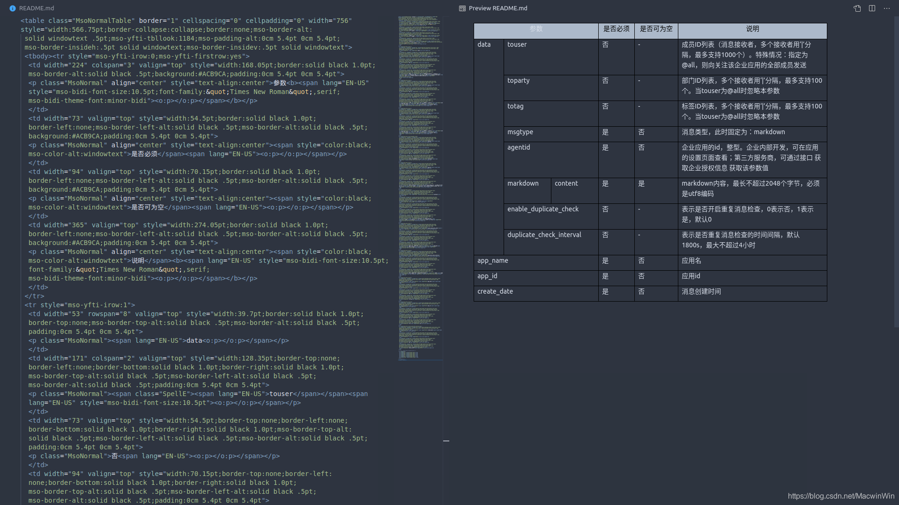Place cursor on the '<tr style="mso-yfti-irow:1">' line

[80, 305]
